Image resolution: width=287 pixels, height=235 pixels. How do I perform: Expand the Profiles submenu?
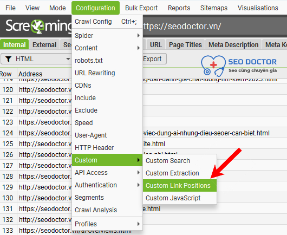pyautogui.click(x=107, y=224)
